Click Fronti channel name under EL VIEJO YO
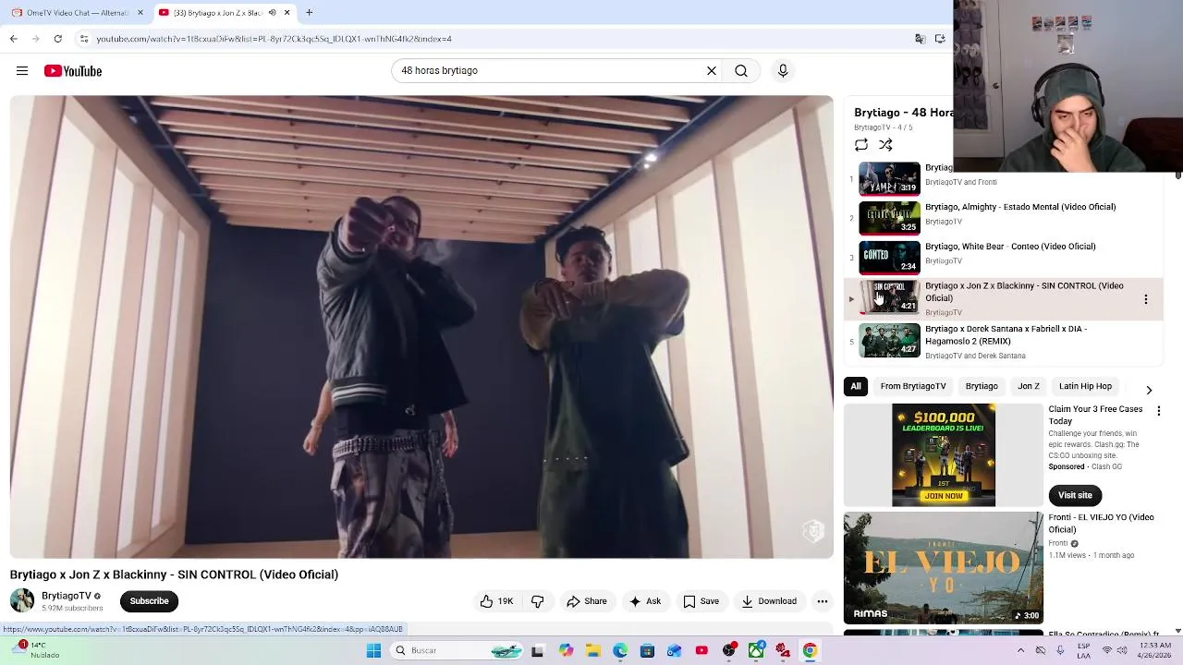The height and width of the screenshot is (665, 1183). tap(1058, 544)
